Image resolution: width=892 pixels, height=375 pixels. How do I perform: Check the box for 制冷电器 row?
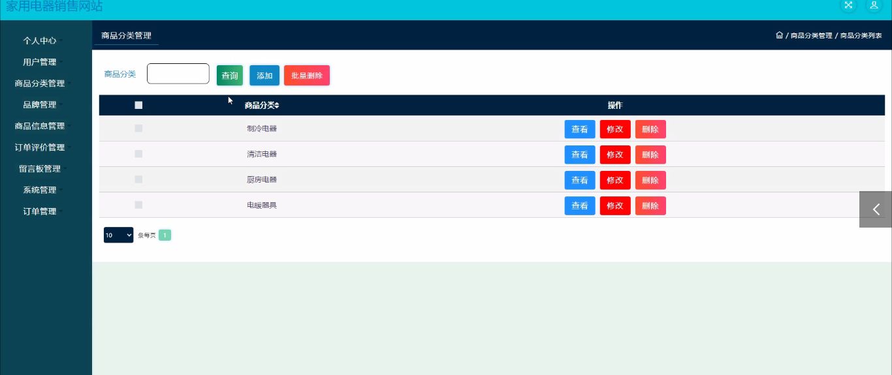pos(138,128)
